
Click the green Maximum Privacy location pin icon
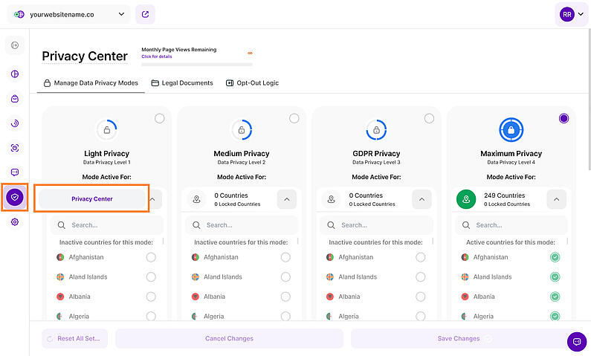point(466,199)
